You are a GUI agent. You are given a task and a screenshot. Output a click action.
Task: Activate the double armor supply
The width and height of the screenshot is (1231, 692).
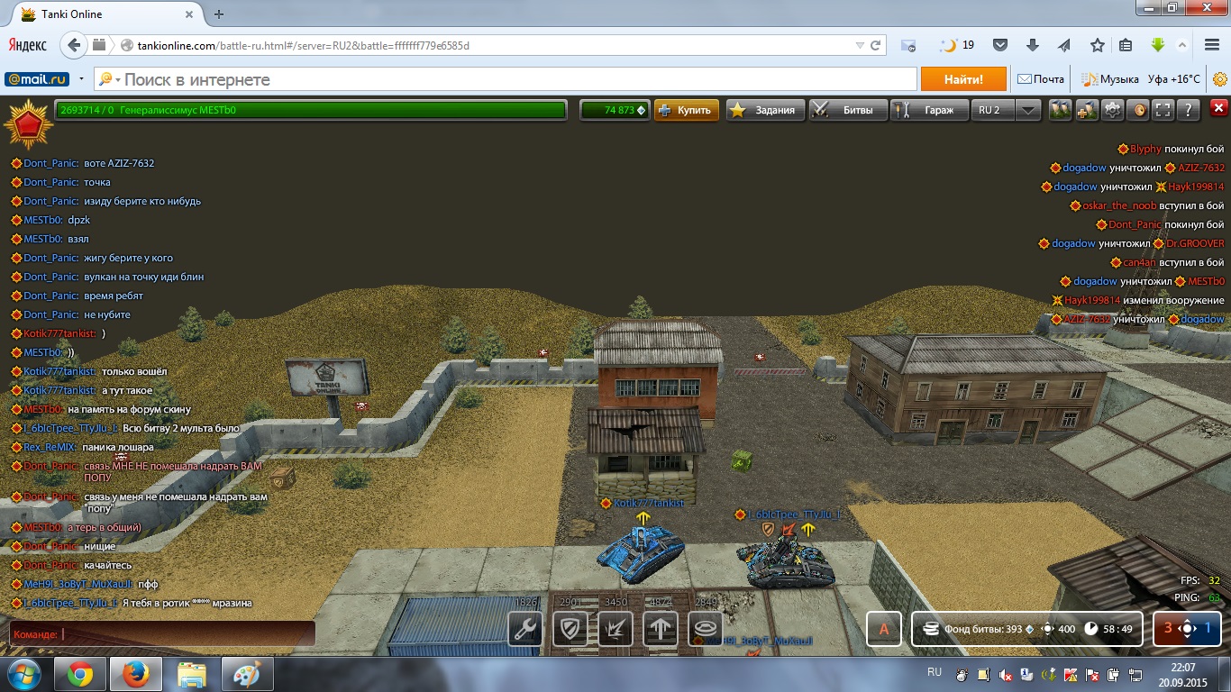[570, 629]
